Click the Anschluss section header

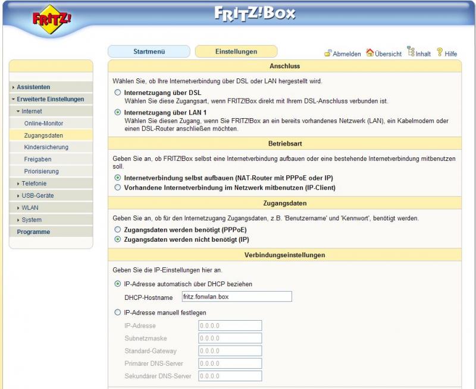pyautogui.click(x=285, y=66)
